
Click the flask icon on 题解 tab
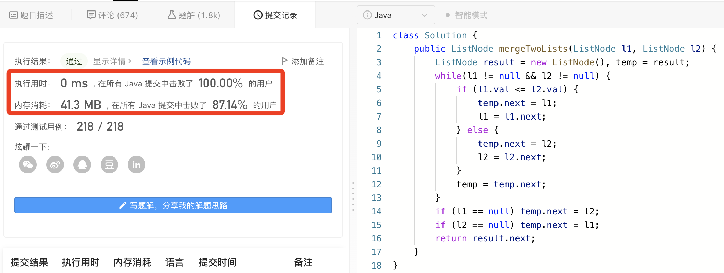pos(171,15)
